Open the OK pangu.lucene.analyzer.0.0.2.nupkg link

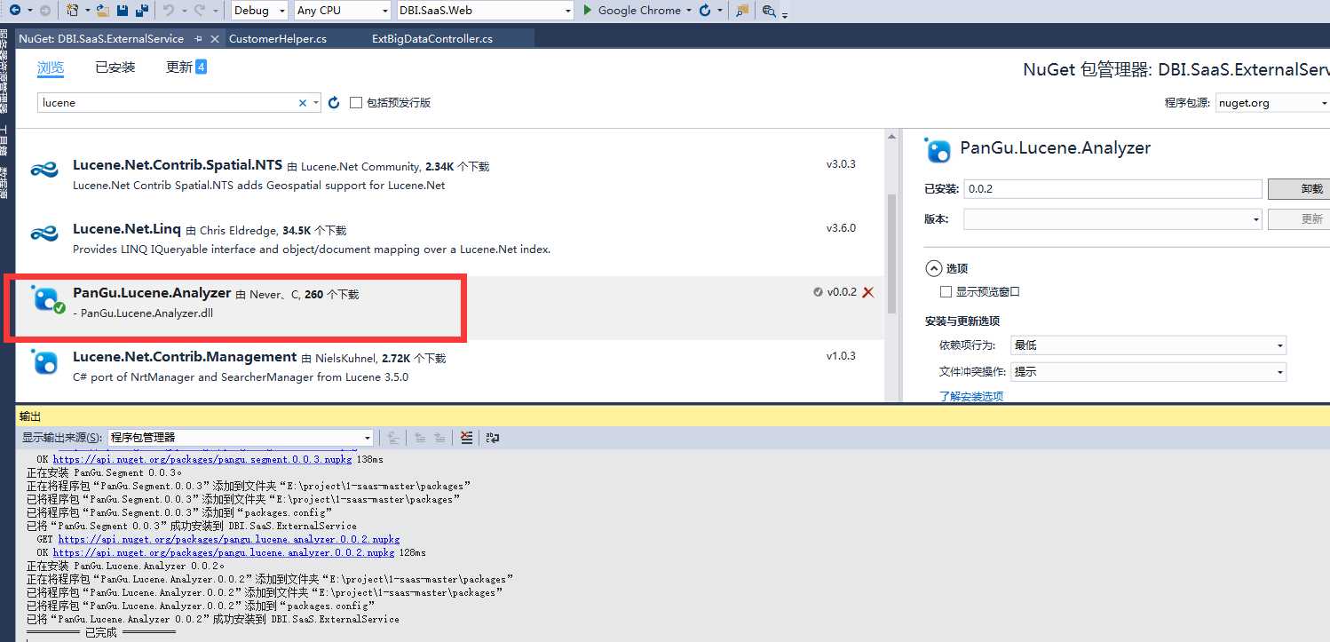tap(224, 552)
